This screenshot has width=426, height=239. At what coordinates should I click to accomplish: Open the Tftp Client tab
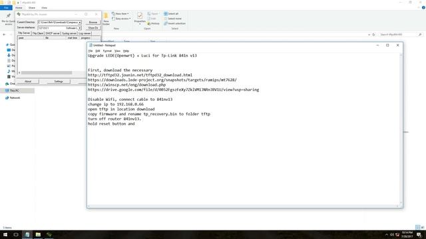pyautogui.click(x=38, y=33)
